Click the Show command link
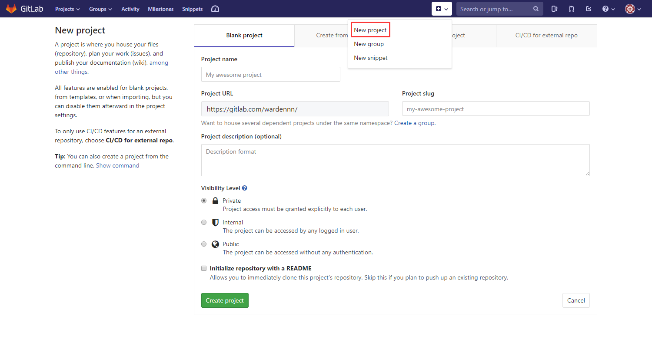This screenshot has height=339, width=652. 118,165
